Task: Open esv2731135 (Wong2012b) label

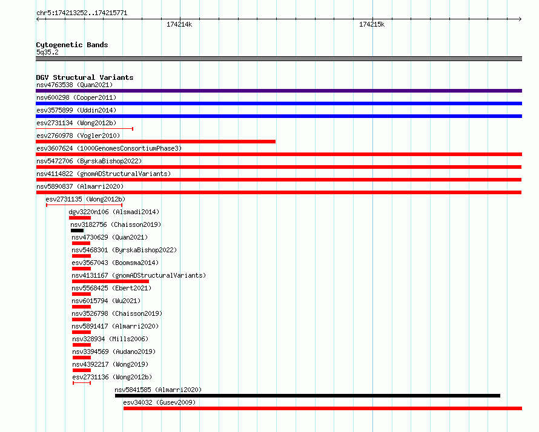Action: pyautogui.click(x=85, y=199)
